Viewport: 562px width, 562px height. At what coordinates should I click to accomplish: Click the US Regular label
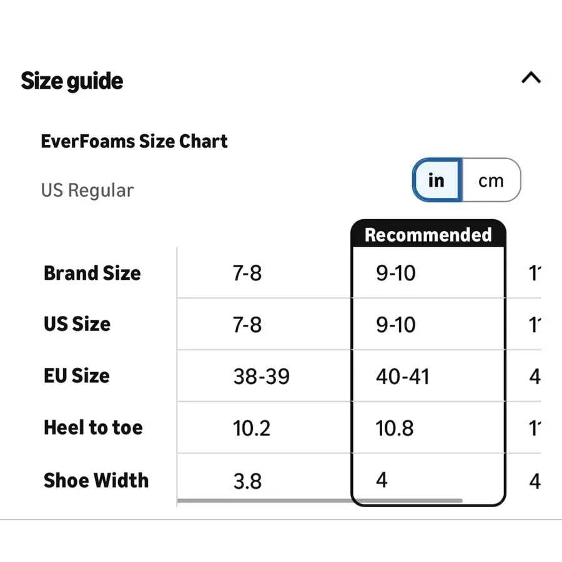[x=87, y=190]
